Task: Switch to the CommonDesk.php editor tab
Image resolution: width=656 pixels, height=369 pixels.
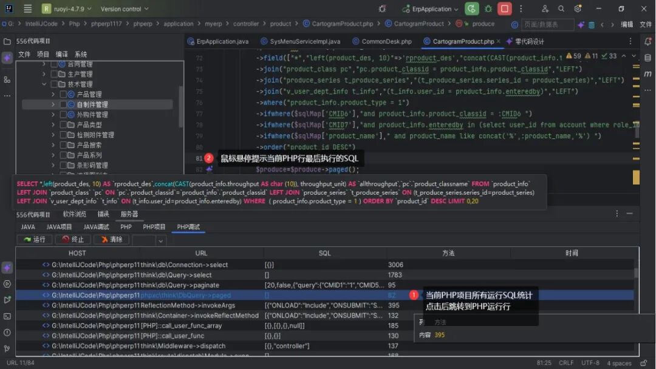Action: click(386, 41)
